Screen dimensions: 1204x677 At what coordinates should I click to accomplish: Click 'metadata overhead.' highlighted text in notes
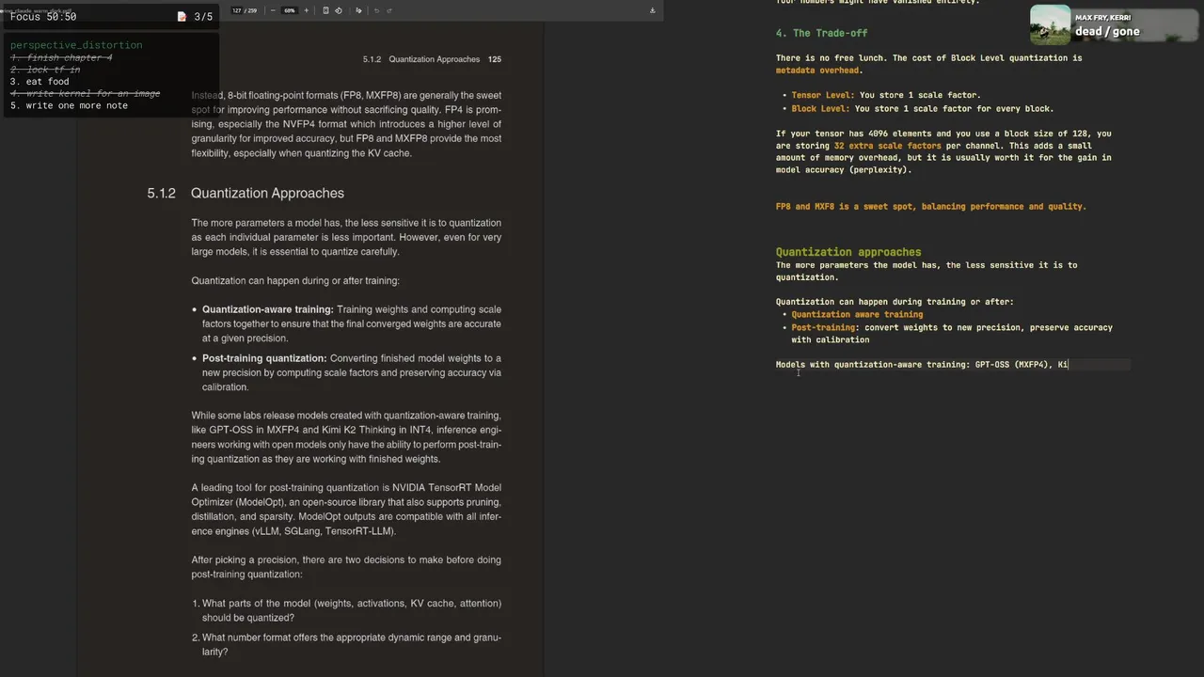pyautogui.click(x=818, y=71)
